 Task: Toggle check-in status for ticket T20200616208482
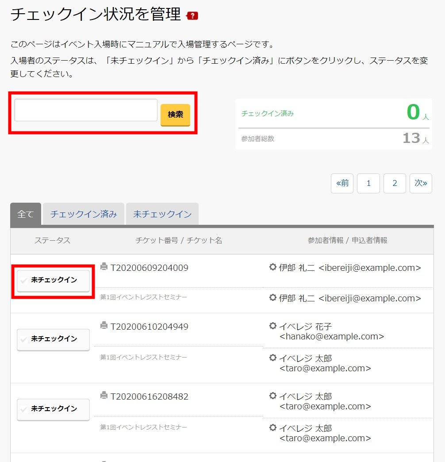tap(53, 410)
